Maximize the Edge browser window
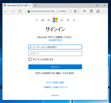Screen dimensions: 111x103 pyautogui.click(x=98, y=6)
